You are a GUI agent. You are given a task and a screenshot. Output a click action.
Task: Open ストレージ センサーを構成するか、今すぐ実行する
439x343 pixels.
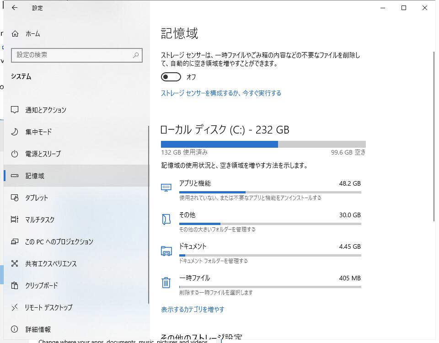[221, 92]
